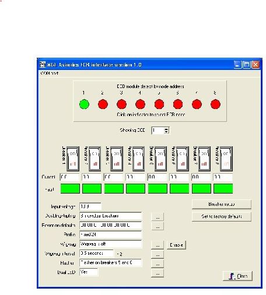266x295 pixels.
Task: Select the red ECB node 8 indicator
Action: click(215, 104)
